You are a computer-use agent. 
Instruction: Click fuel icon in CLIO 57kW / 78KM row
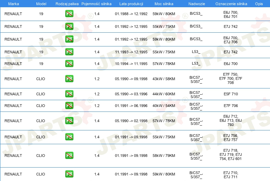click(69, 120)
